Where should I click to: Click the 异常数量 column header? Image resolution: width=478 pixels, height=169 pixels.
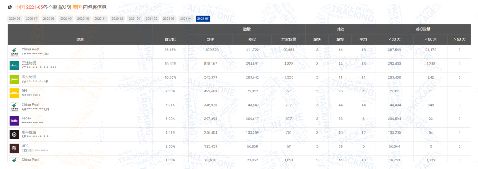click(x=289, y=39)
